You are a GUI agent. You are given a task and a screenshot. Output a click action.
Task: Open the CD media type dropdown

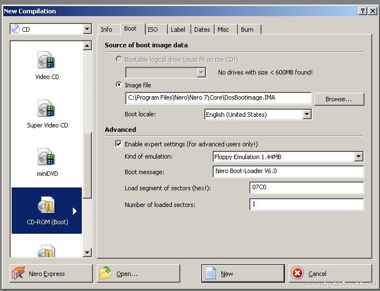[87, 29]
